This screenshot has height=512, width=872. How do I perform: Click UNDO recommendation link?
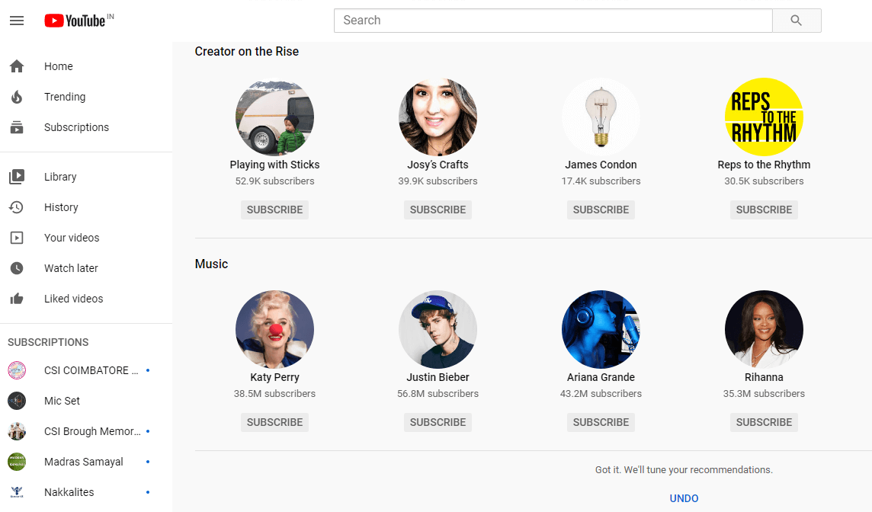click(x=684, y=498)
